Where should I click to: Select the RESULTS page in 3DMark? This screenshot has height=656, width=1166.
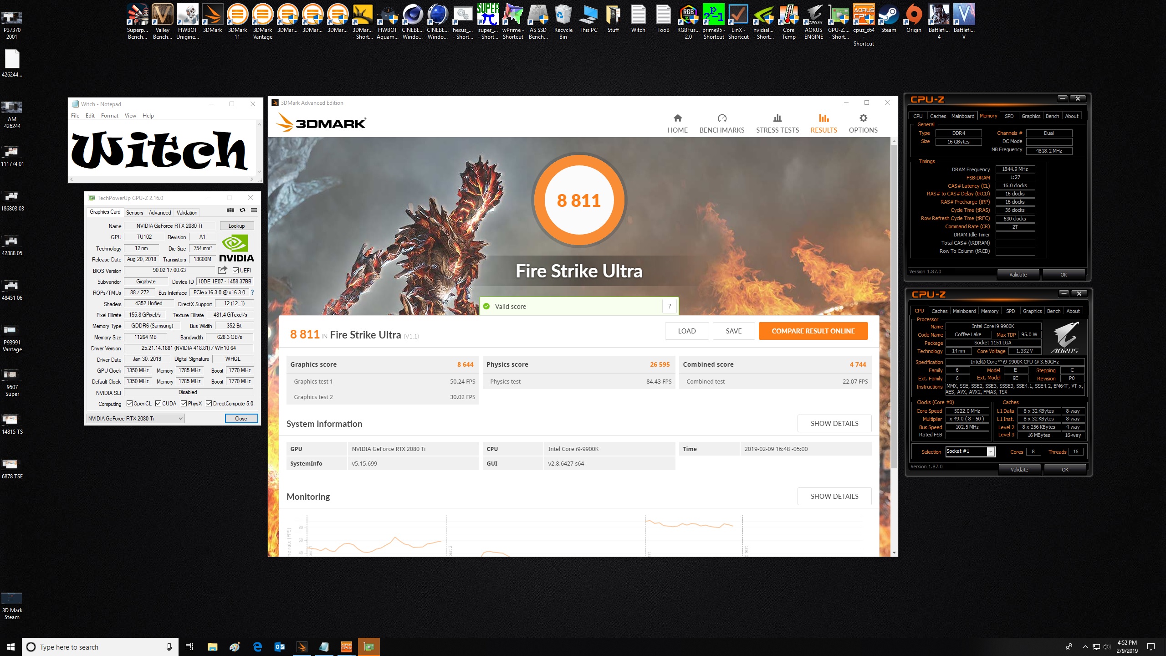click(x=823, y=123)
